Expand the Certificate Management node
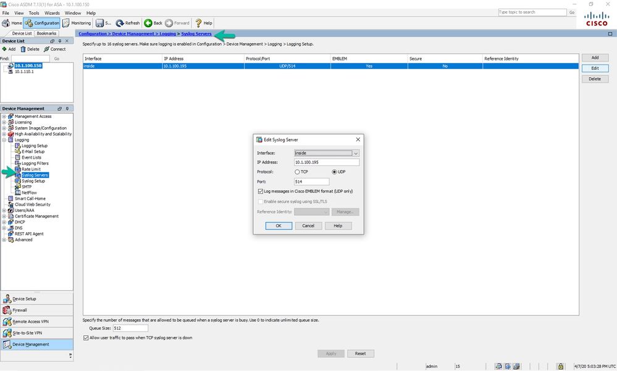This screenshot has width=617, height=371. tap(4, 217)
